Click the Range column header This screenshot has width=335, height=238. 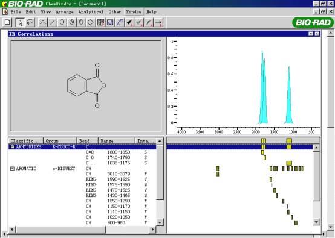click(x=117, y=141)
